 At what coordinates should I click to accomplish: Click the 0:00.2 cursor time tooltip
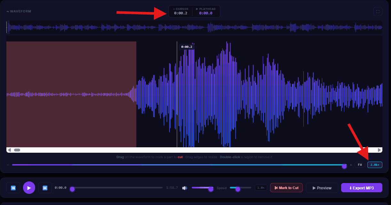tap(187, 47)
